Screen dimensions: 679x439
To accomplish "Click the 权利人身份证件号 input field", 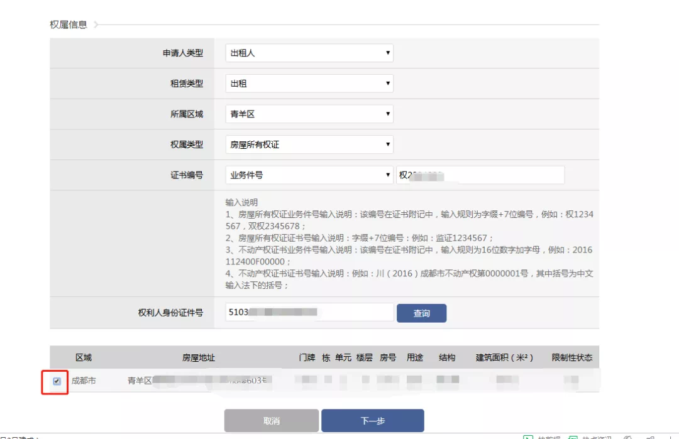I will [308, 313].
